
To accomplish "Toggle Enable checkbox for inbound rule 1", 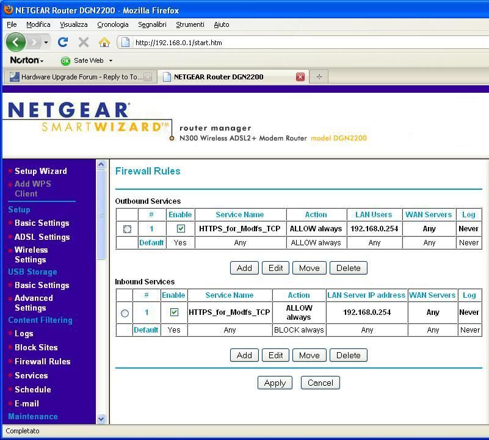I will pyautogui.click(x=174, y=312).
